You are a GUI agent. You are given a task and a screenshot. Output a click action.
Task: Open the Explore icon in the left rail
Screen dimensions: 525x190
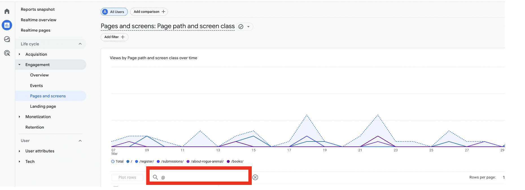pos(7,39)
